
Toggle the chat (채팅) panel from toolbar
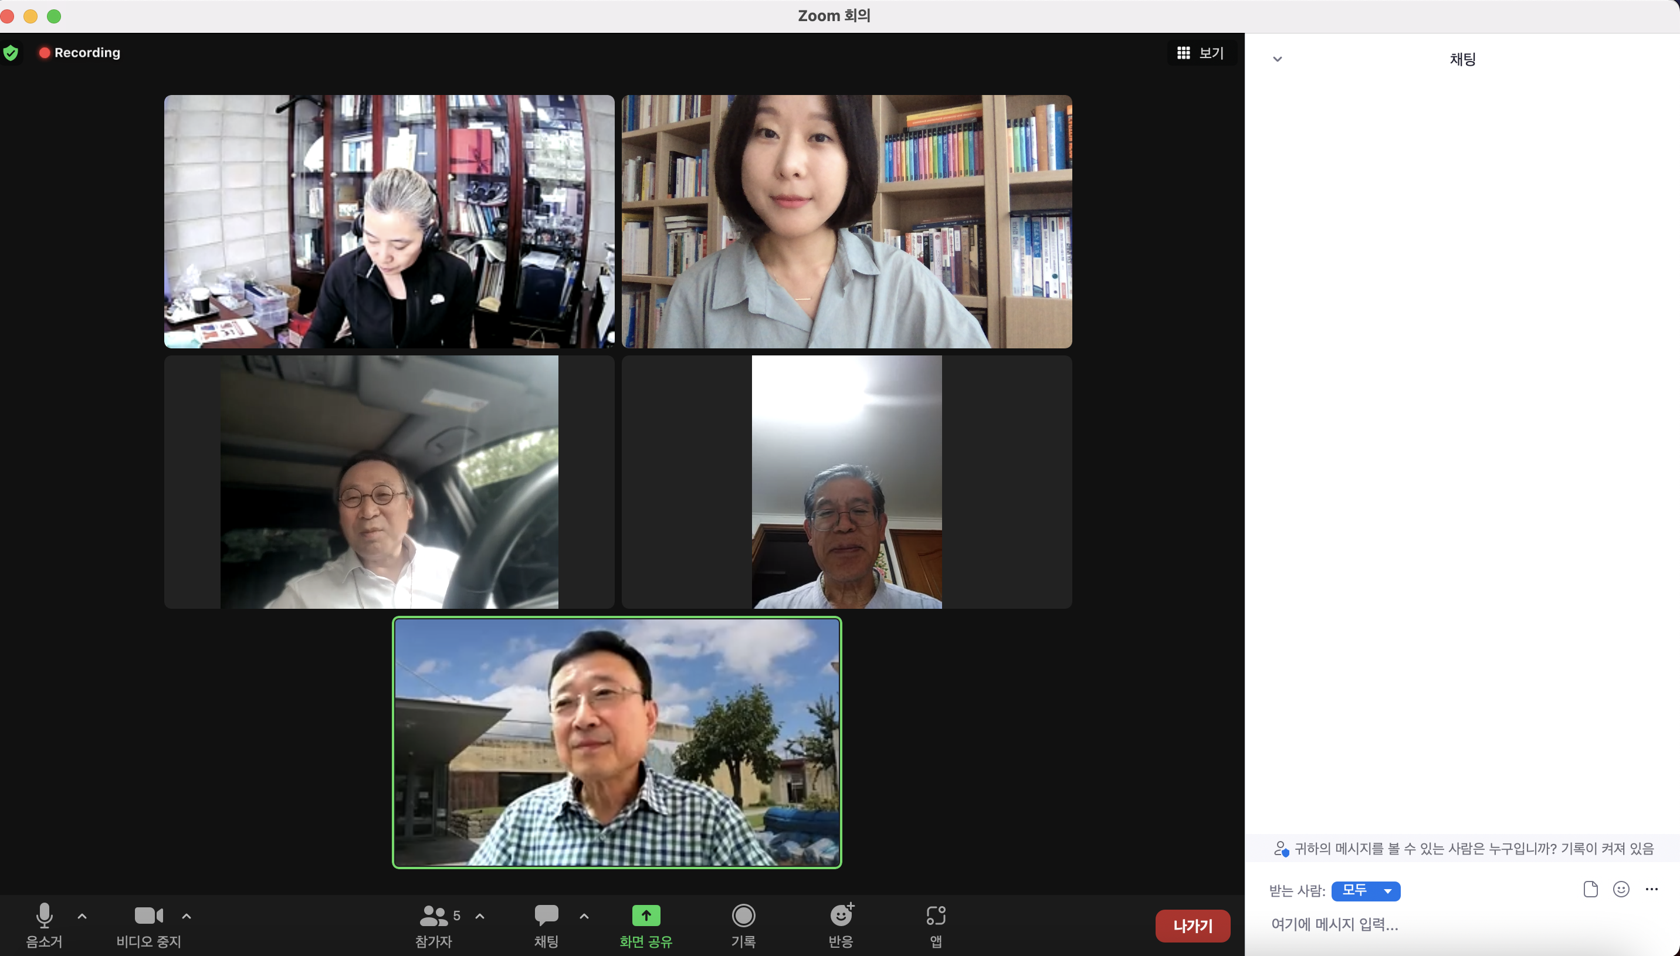(x=546, y=916)
